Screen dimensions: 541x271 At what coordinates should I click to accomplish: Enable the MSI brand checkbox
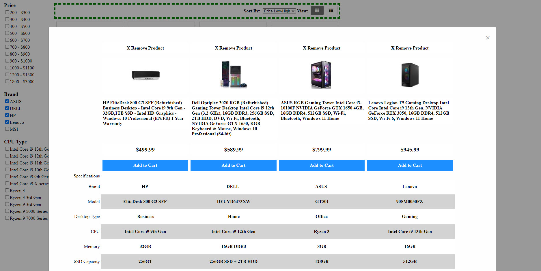[x=7, y=129]
